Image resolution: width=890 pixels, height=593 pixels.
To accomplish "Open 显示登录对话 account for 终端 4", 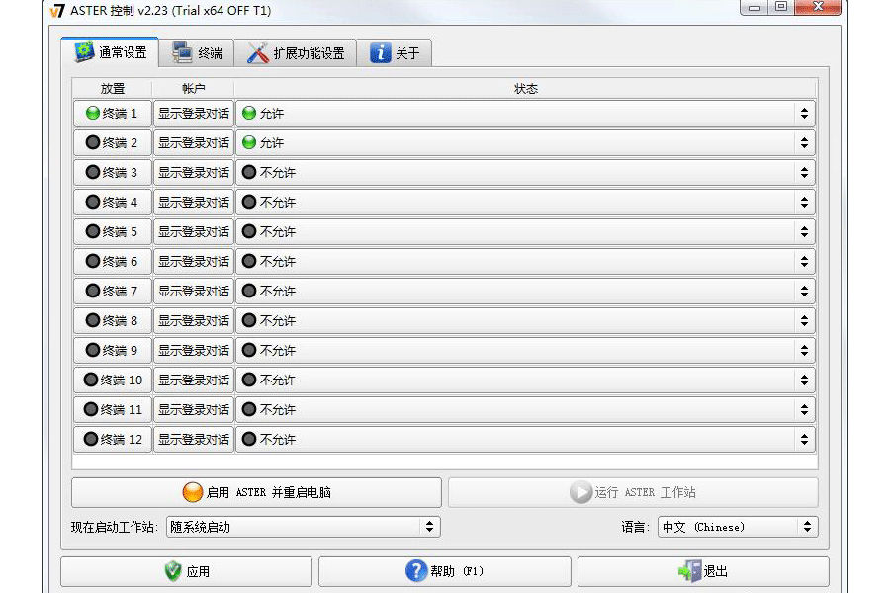I will pyautogui.click(x=194, y=202).
